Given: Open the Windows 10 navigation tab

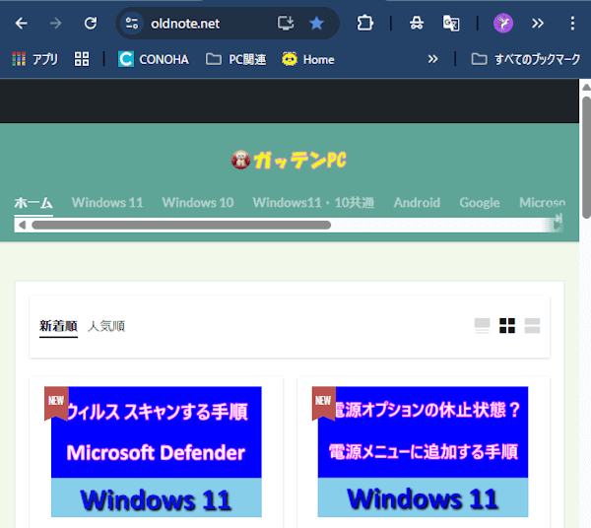Looking at the screenshot, I should [x=198, y=203].
